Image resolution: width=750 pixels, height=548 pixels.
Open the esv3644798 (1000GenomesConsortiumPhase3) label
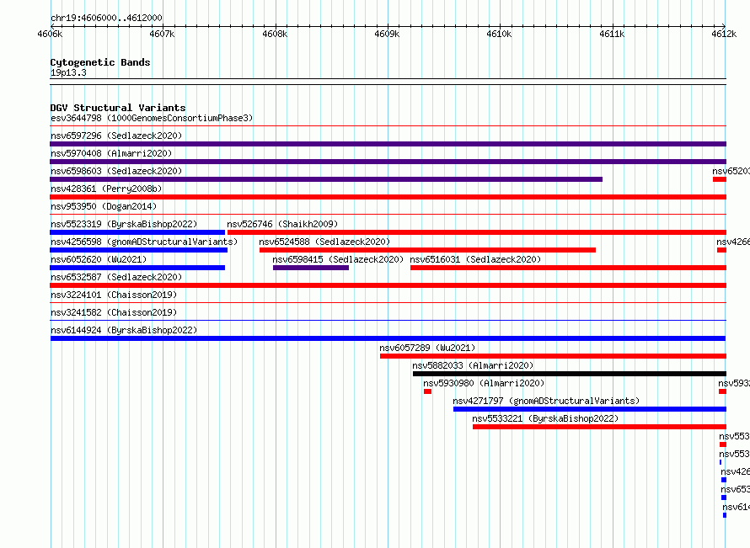tap(152, 118)
